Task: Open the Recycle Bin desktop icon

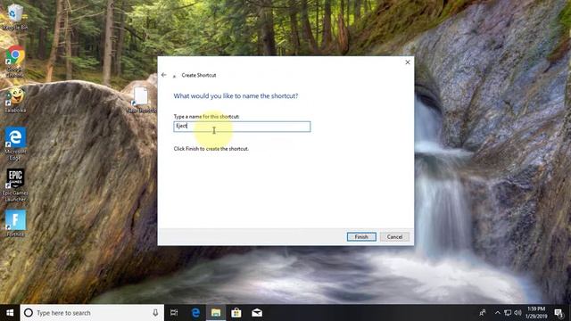Action: tap(15, 16)
